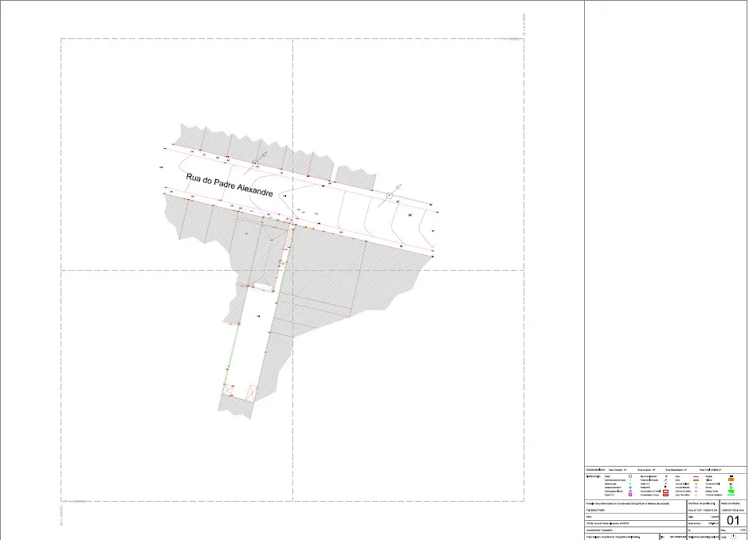Pick the green swatch in the legend

(731, 491)
